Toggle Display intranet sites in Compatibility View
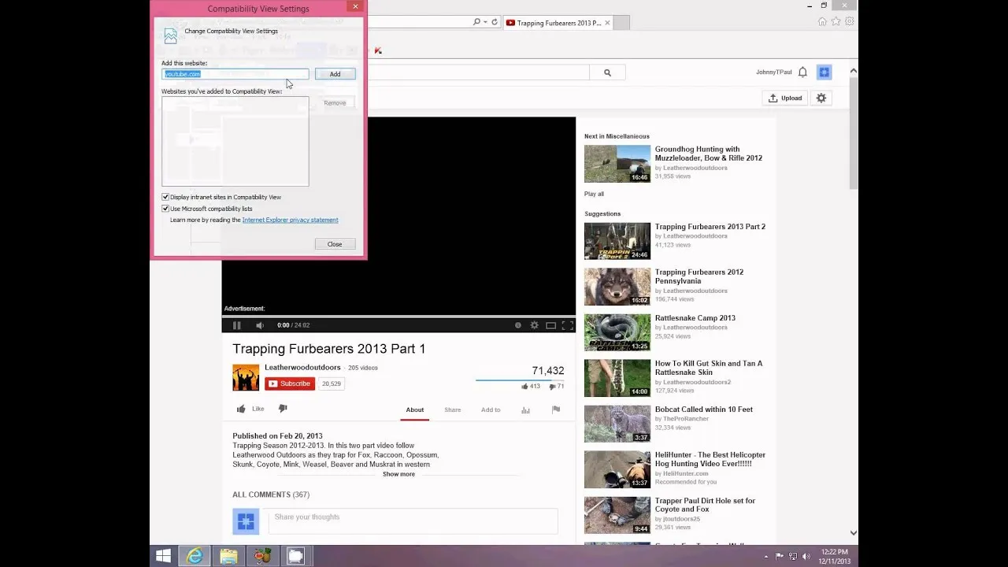Screen dimensions: 1008x567 [x=165, y=197]
